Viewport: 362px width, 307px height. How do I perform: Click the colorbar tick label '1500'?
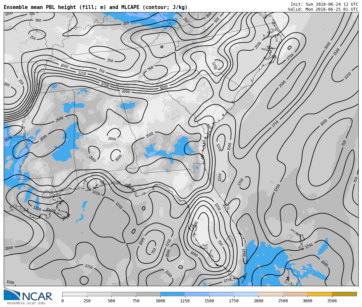209,301
